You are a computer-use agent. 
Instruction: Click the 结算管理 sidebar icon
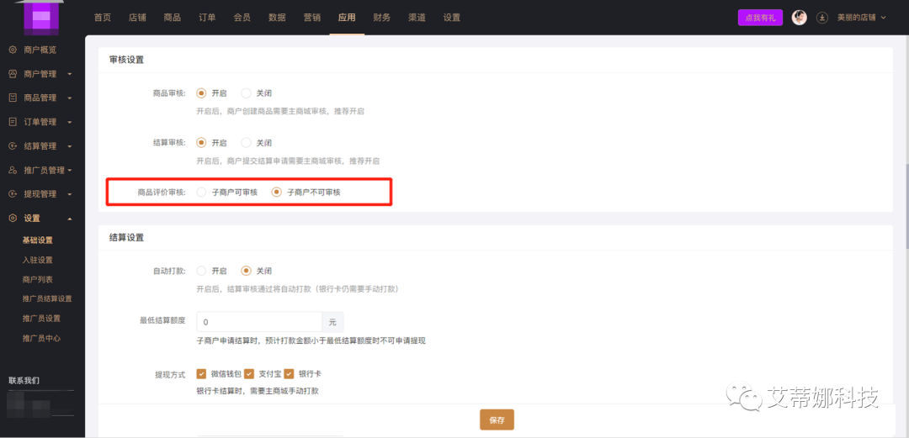[13, 146]
